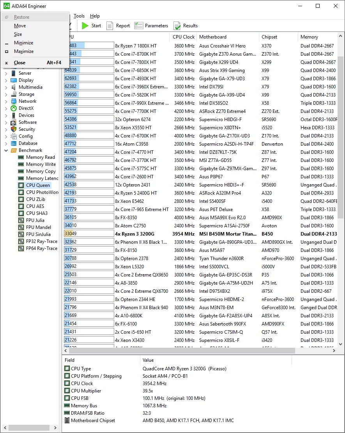Click the results horizontal scrollbar right arrow
The width and height of the screenshot is (345, 433).
(334, 350)
